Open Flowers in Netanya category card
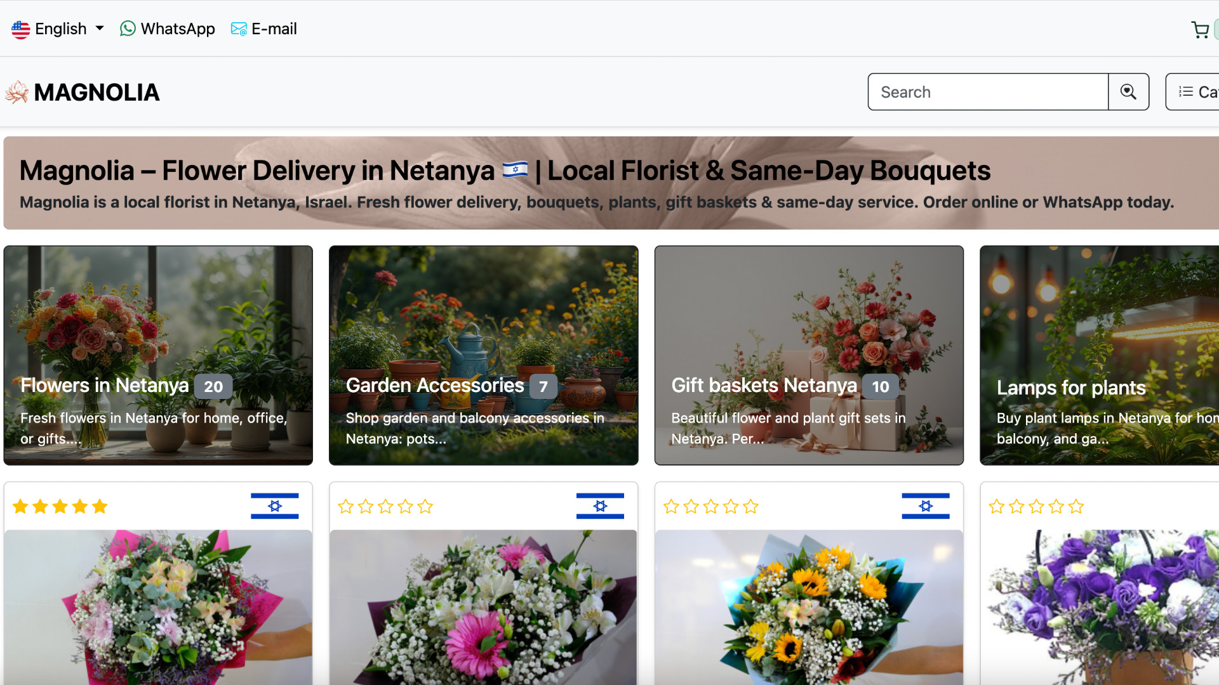 158,355
